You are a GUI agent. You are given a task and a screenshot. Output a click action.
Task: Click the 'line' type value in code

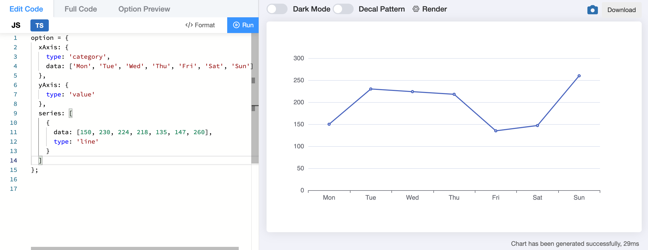coord(88,142)
